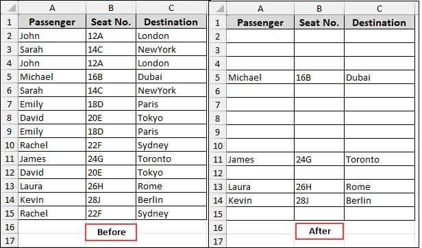The width and height of the screenshot is (422, 248).
Task: Select the Dubai cell in the Before table
Action: click(171, 77)
